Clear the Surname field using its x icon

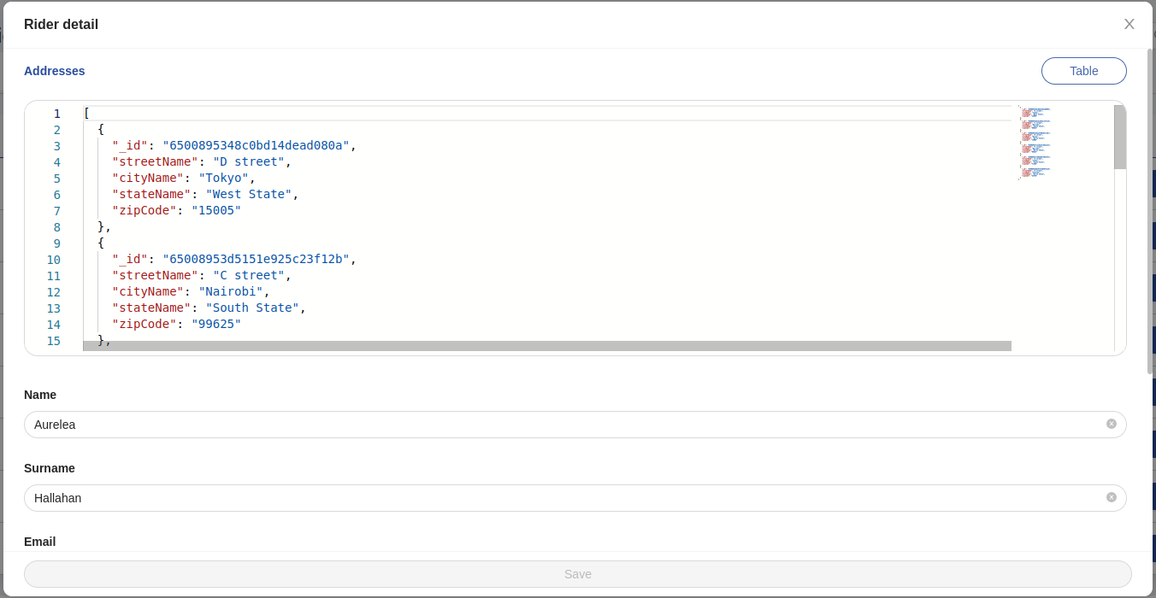coord(1111,497)
